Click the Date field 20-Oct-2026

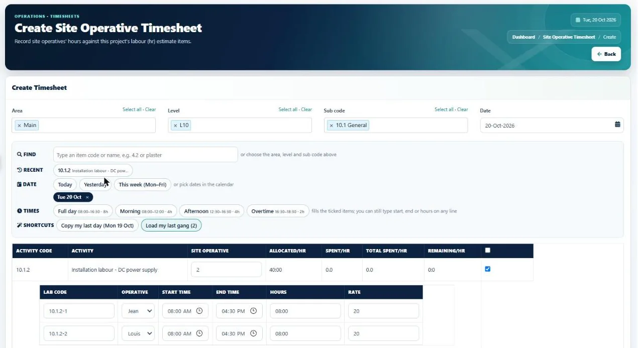552,125
